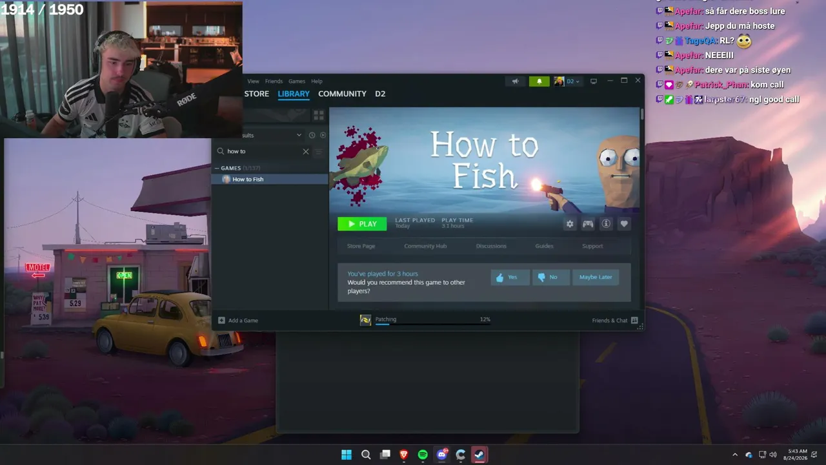Go to the STORE tab
826x465 pixels.
click(256, 94)
